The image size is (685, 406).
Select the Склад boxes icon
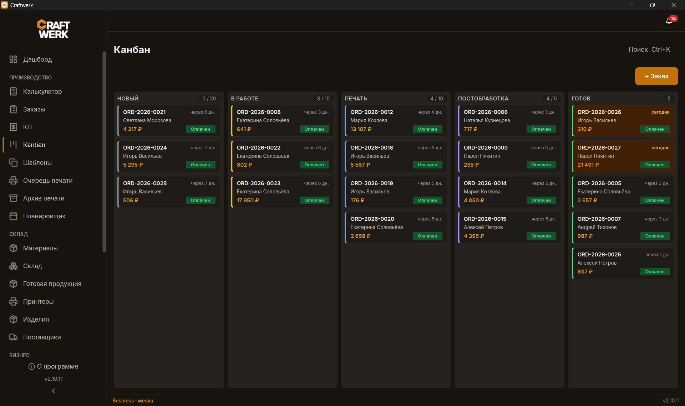pos(13,266)
